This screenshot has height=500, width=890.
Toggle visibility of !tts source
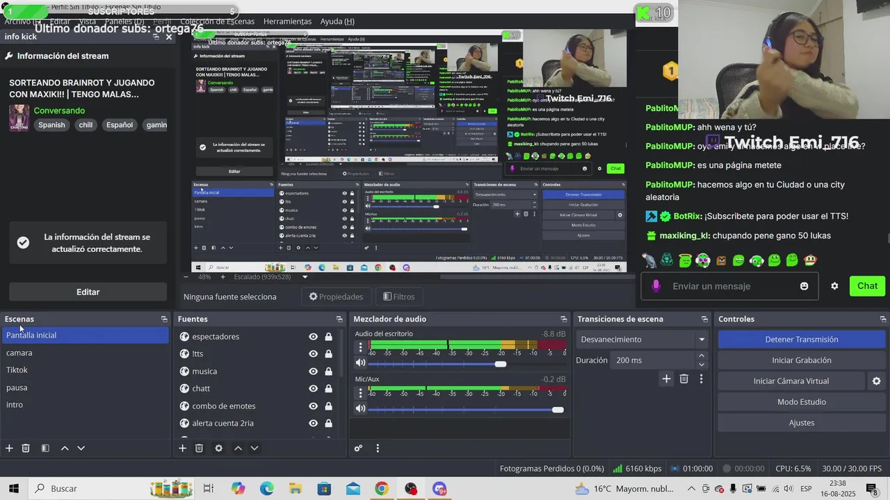tap(314, 354)
